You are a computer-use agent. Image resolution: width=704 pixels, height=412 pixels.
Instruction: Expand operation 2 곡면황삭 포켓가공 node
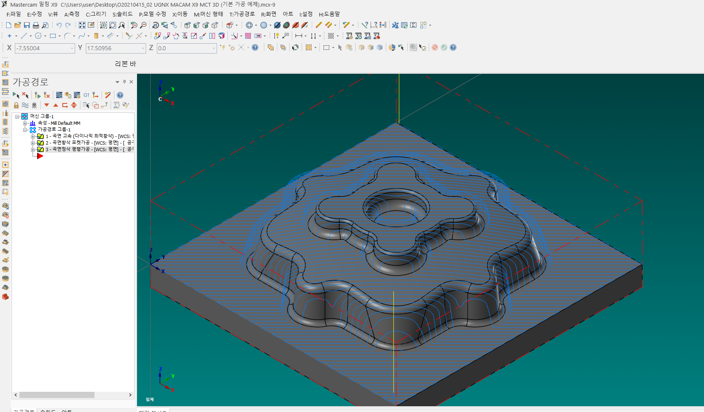click(x=33, y=143)
